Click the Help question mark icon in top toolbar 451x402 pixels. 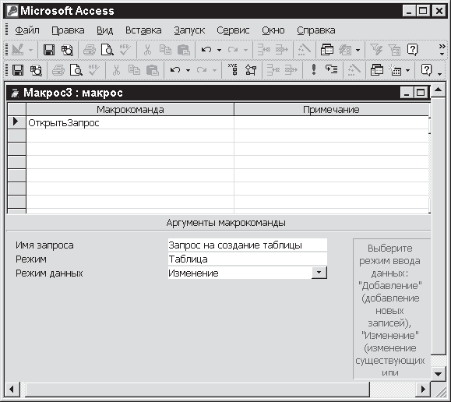point(413,50)
